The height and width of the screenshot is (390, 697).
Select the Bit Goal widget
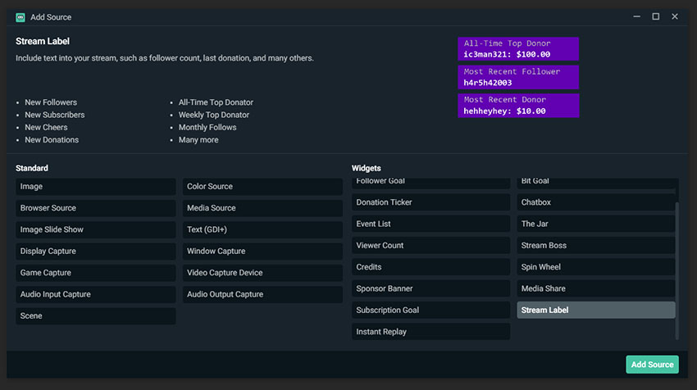[595, 183]
